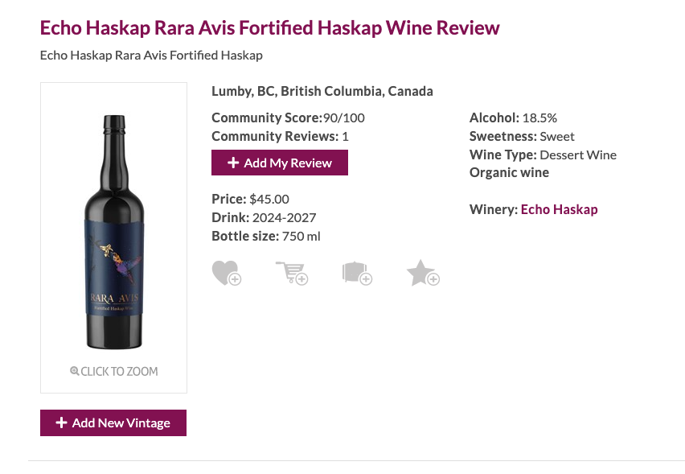Click the Rara Avis review page title
Screen dimensions: 685x474
tap(269, 27)
